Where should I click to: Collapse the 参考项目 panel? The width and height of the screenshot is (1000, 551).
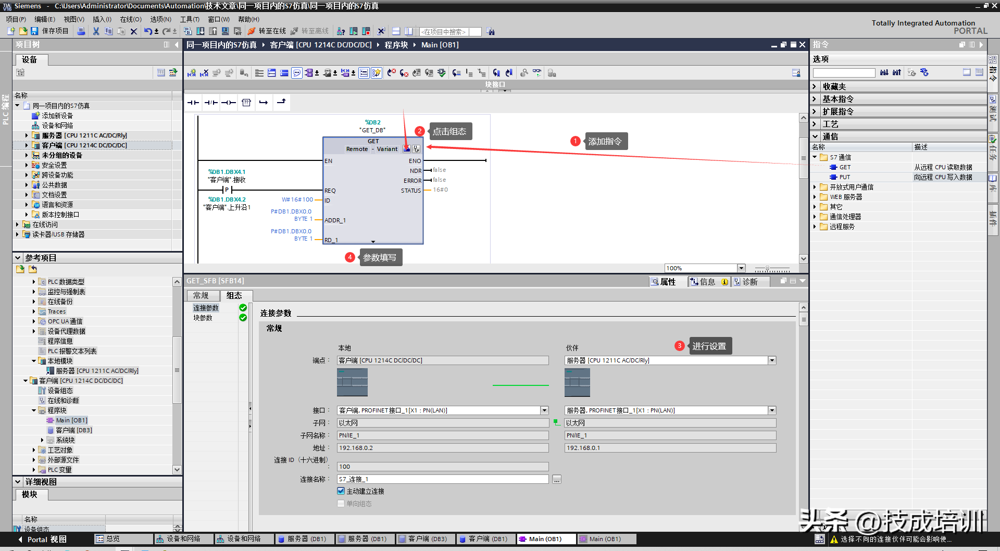pos(18,258)
